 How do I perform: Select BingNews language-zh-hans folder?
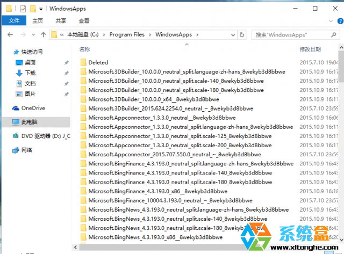(x=189, y=210)
